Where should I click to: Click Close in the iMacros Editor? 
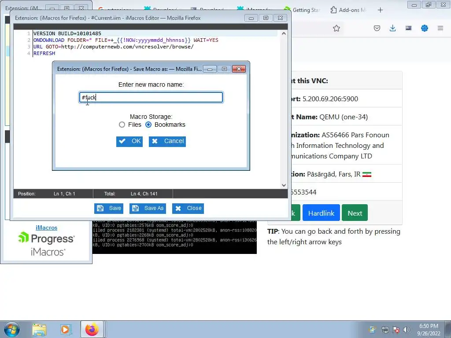click(188, 208)
